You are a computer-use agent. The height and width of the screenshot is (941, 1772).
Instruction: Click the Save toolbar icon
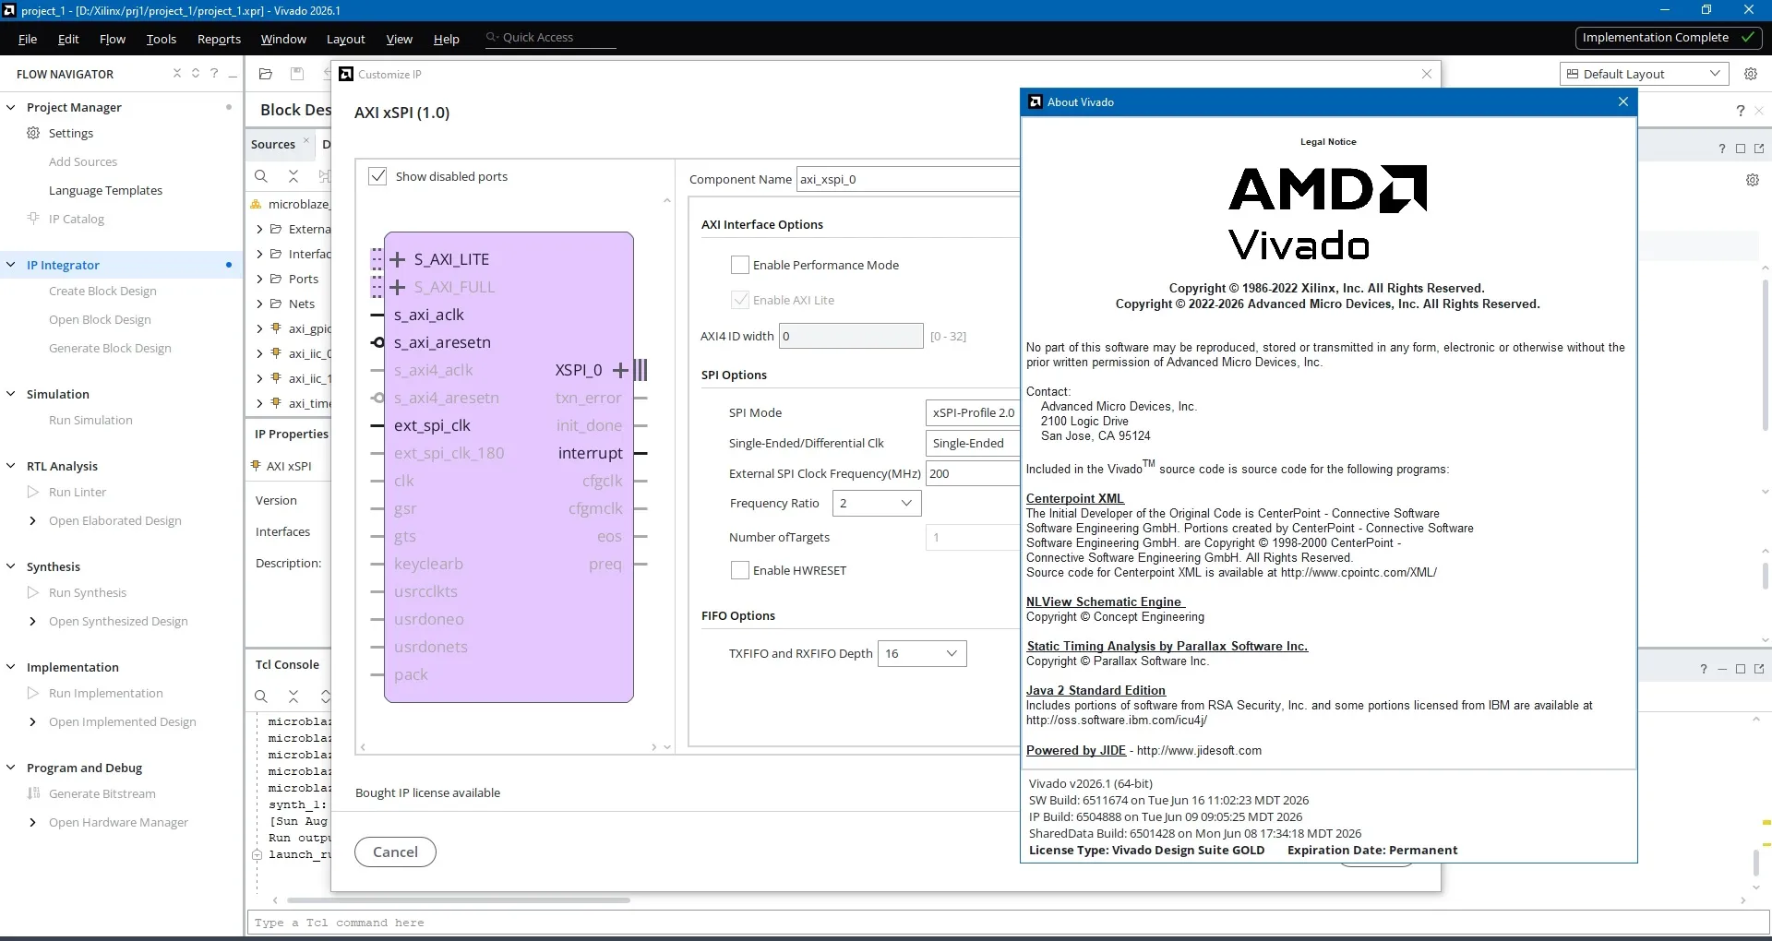[297, 74]
